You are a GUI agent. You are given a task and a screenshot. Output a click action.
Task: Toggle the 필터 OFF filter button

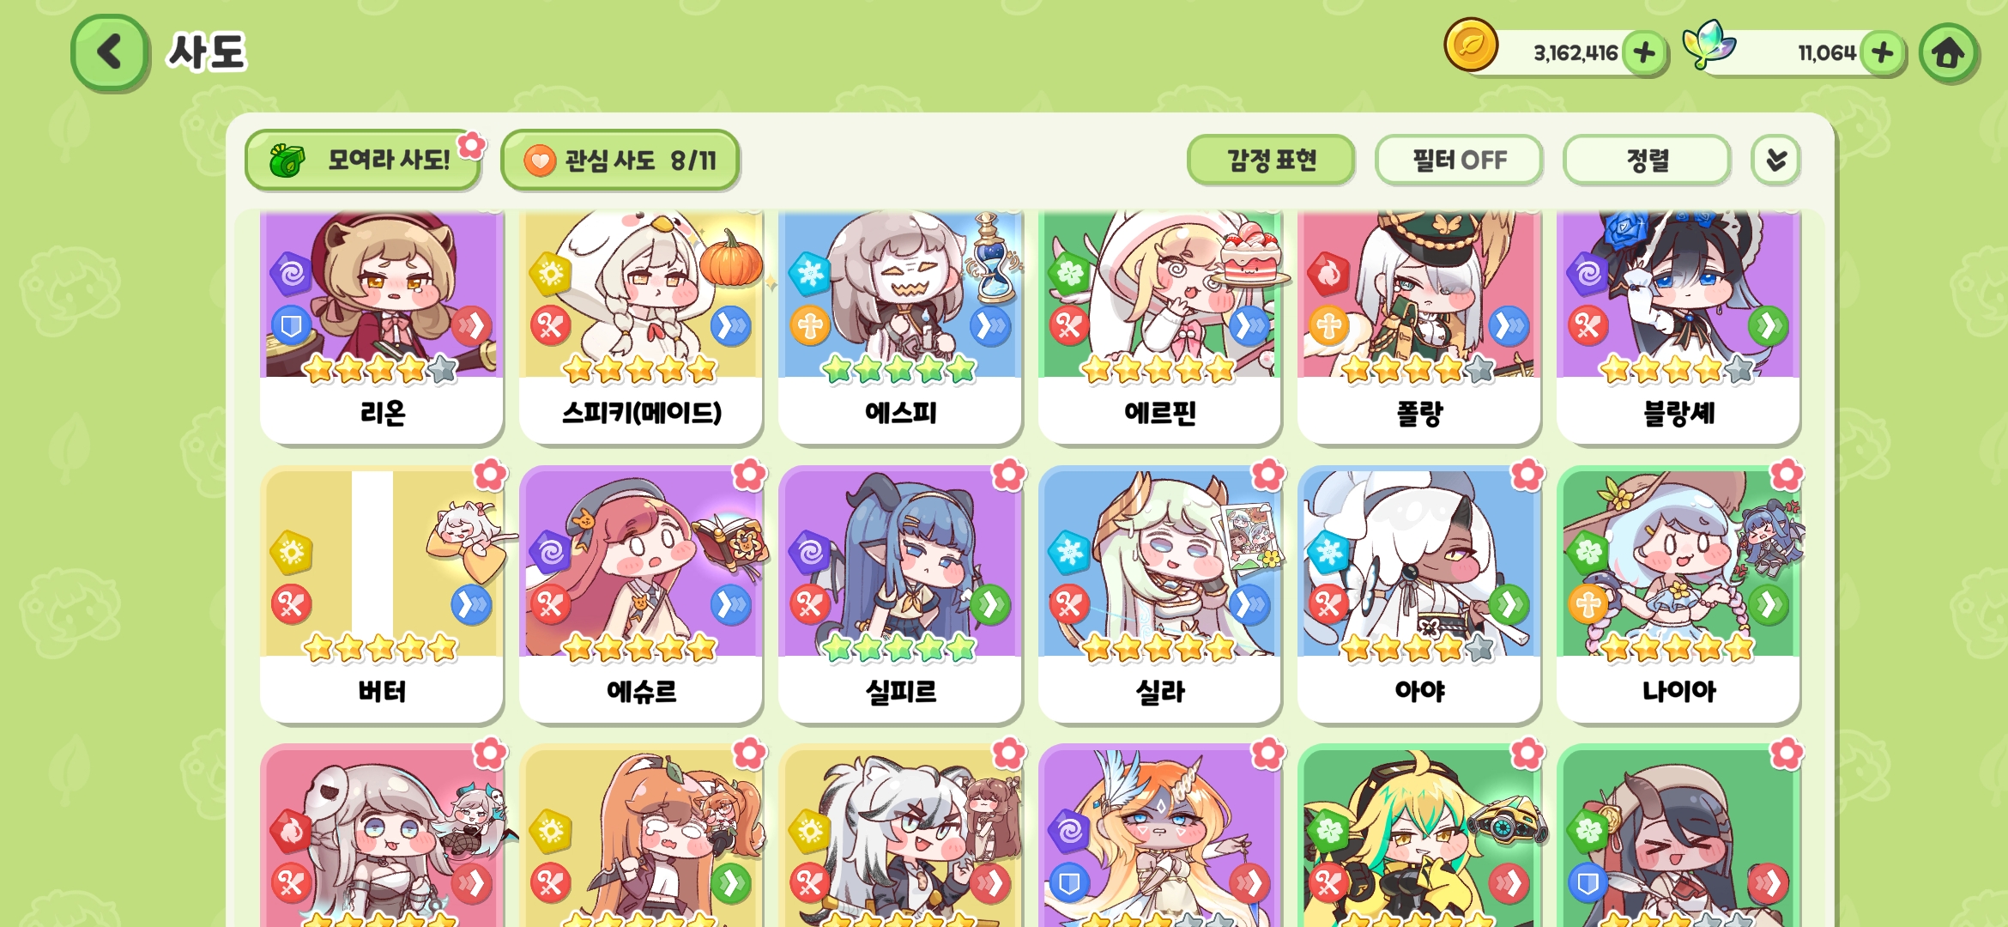click(1459, 160)
